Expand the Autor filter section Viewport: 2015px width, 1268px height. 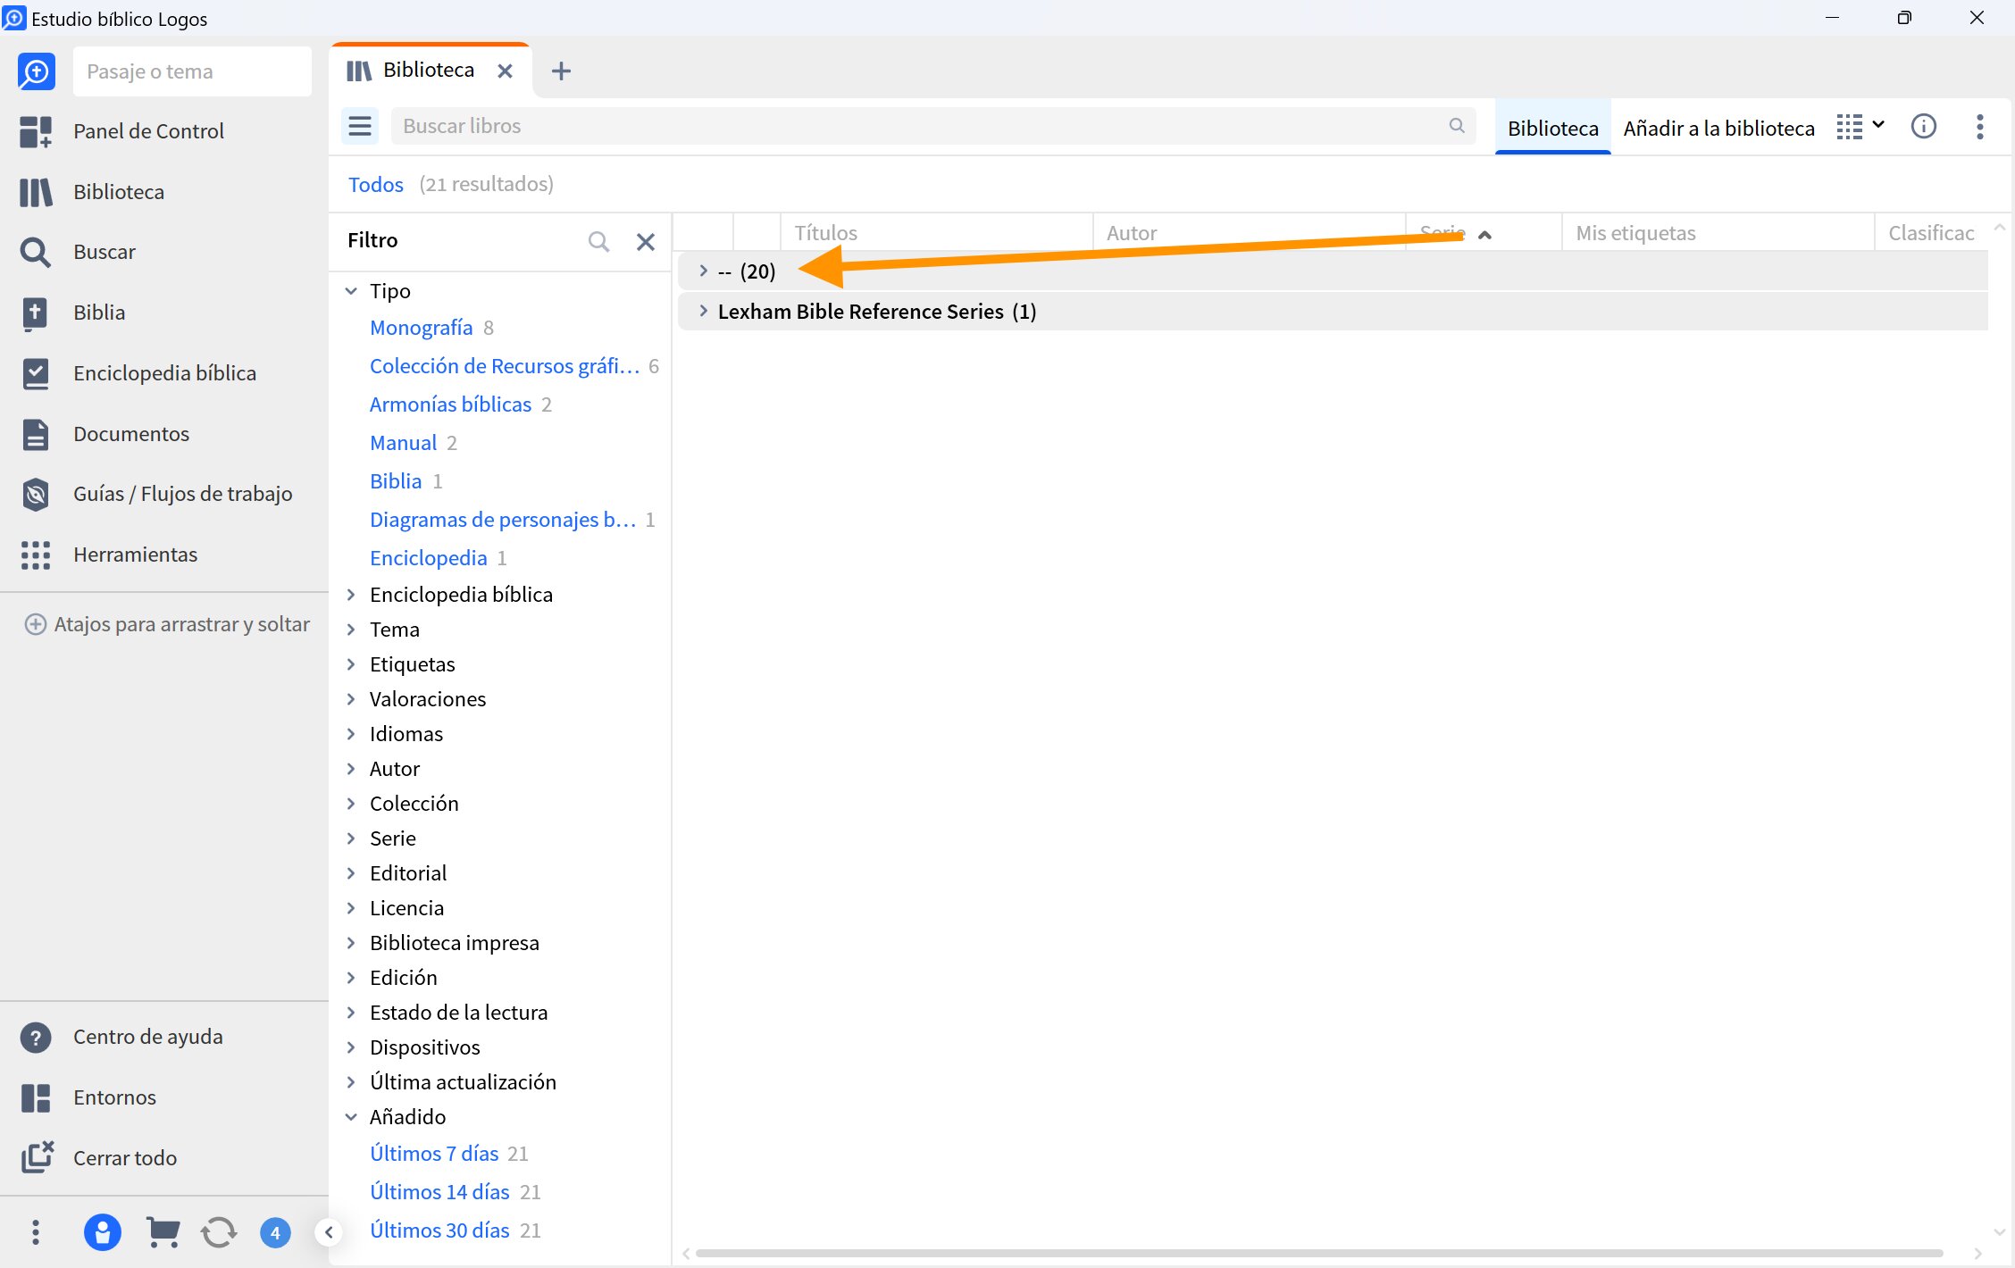(351, 769)
